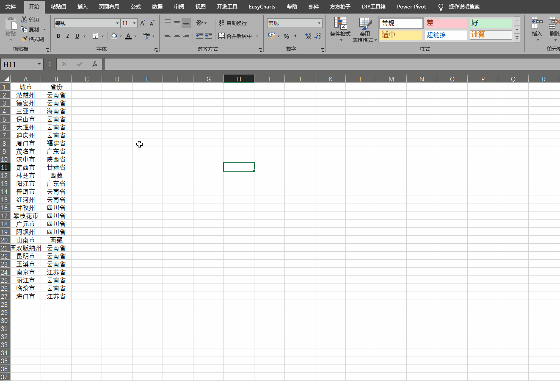This screenshot has height=381, width=560.
Task: Increase decimal places on the cell
Action: click(309, 36)
